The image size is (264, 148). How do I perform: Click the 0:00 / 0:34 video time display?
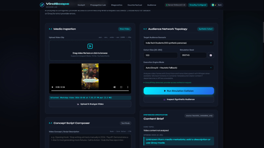60,87
